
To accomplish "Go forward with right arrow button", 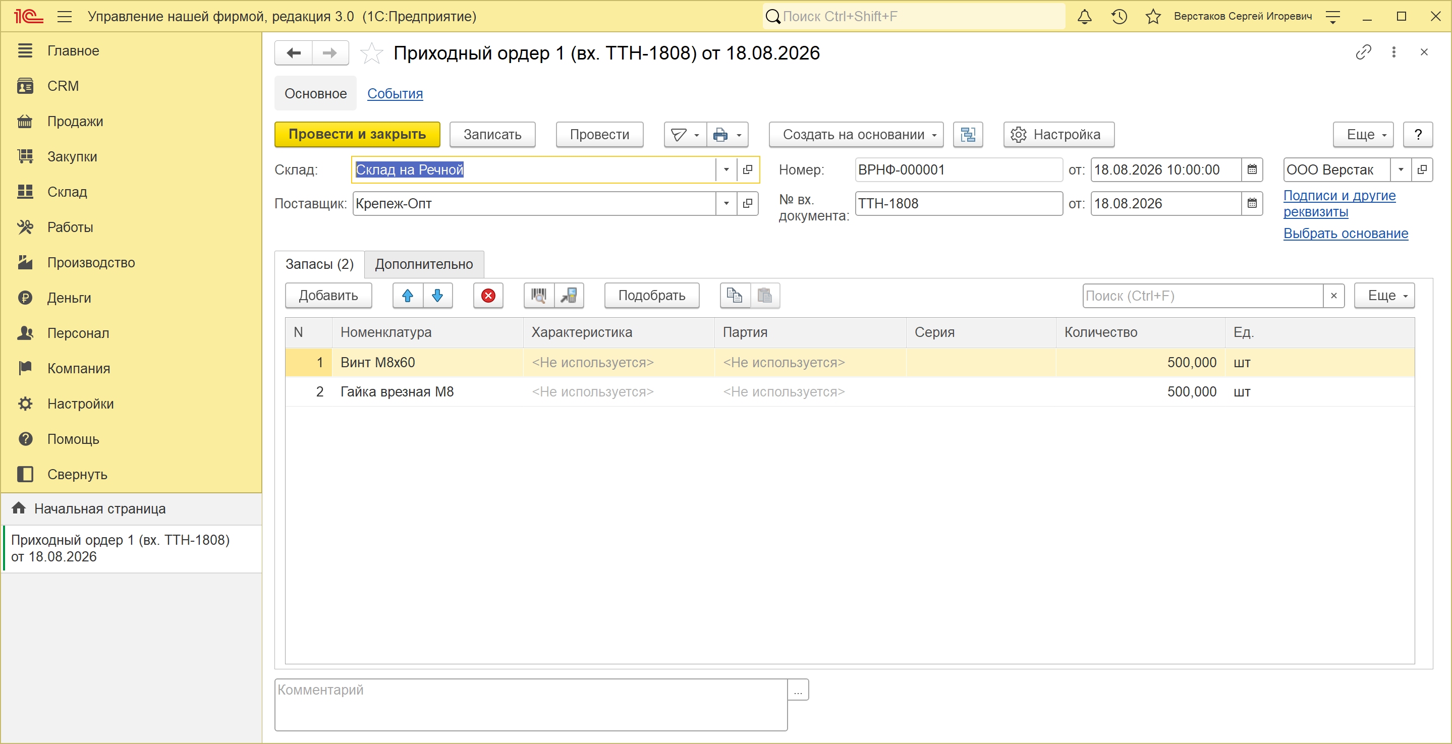I will pyautogui.click(x=330, y=53).
